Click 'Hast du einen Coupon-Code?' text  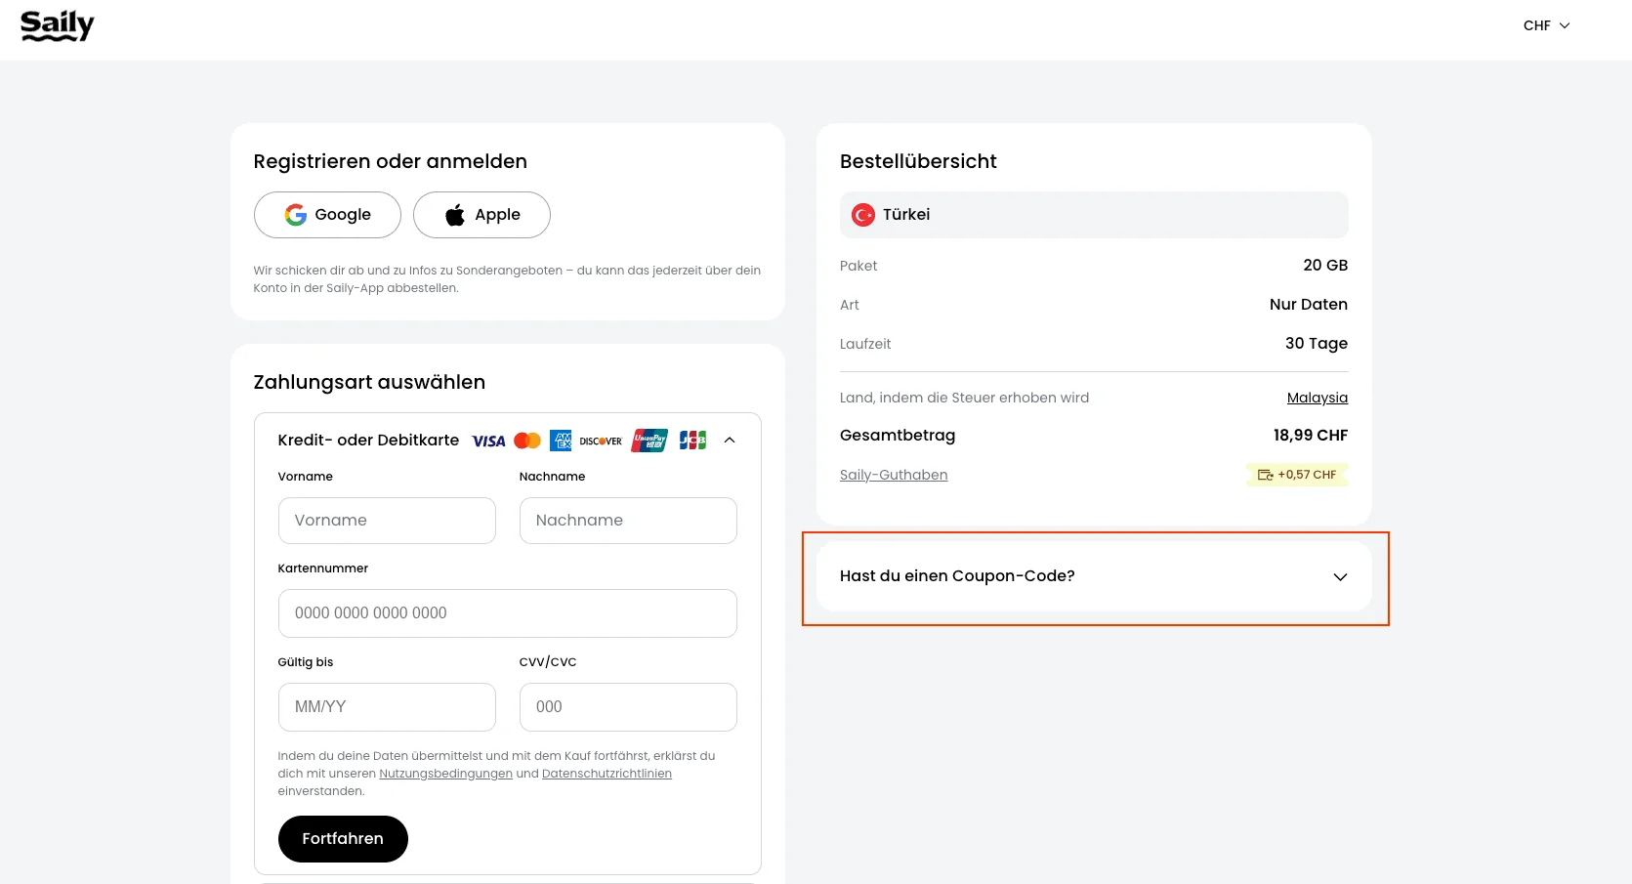click(x=957, y=576)
